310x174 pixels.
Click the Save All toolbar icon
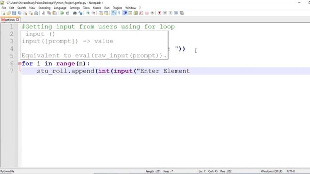19,13
